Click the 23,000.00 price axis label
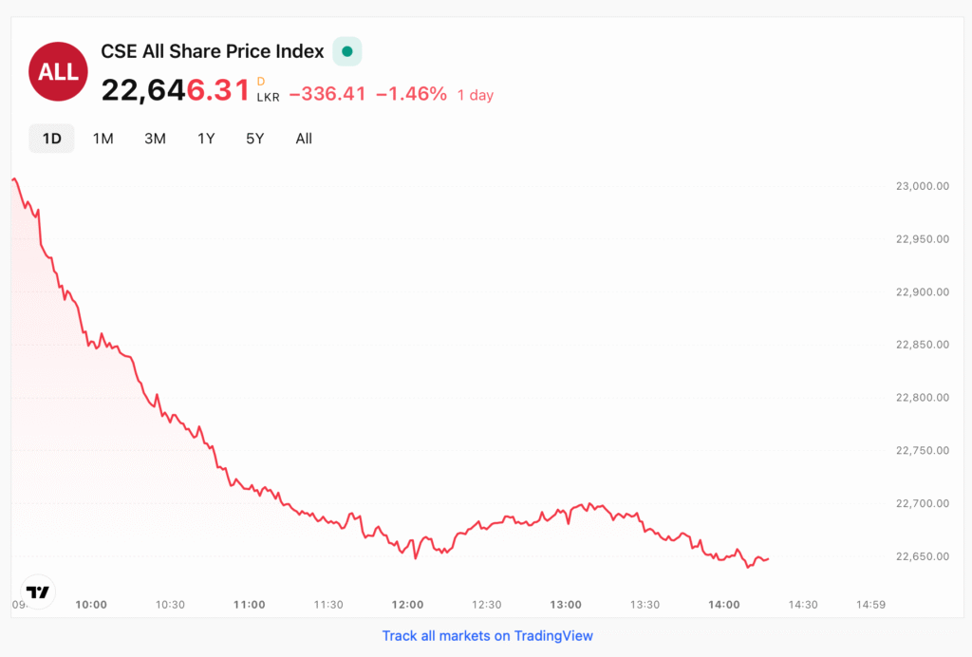 (922, 186)
